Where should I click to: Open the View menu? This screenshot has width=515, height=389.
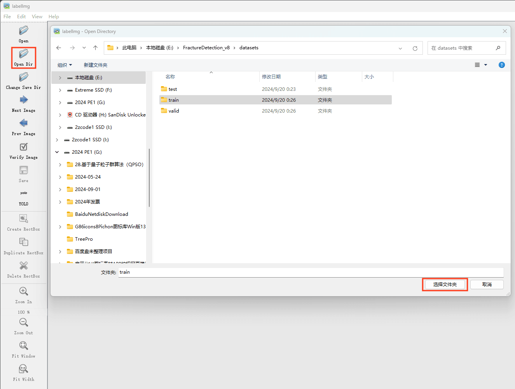coord(37,17)
